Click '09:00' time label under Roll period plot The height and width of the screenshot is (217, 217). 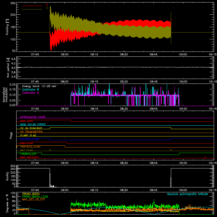point(183,82)
